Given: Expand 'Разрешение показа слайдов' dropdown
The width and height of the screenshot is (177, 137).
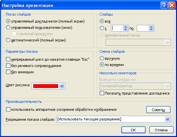Looking at the screenshot, I should coord(168,119).
